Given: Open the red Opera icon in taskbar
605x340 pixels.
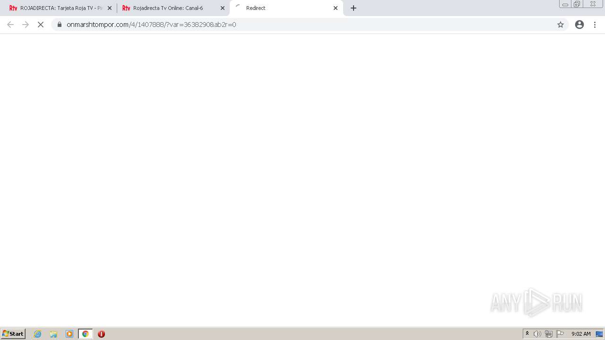Looking at the screenshot, I should (101, 334).
